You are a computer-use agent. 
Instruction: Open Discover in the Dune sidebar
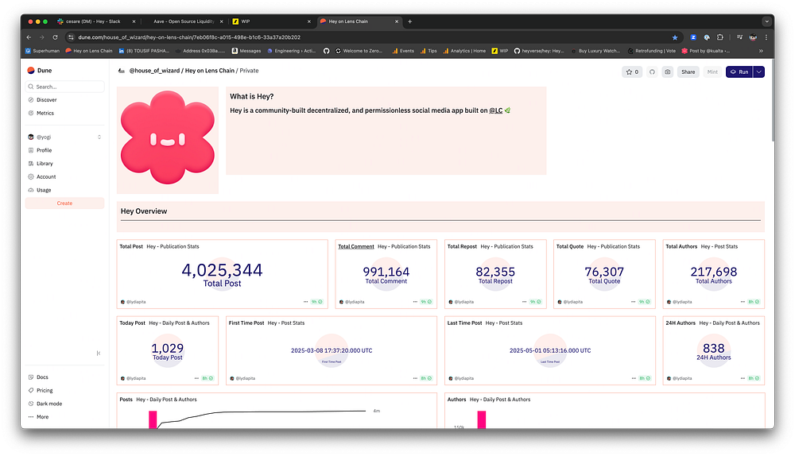(x=43, y=100)
